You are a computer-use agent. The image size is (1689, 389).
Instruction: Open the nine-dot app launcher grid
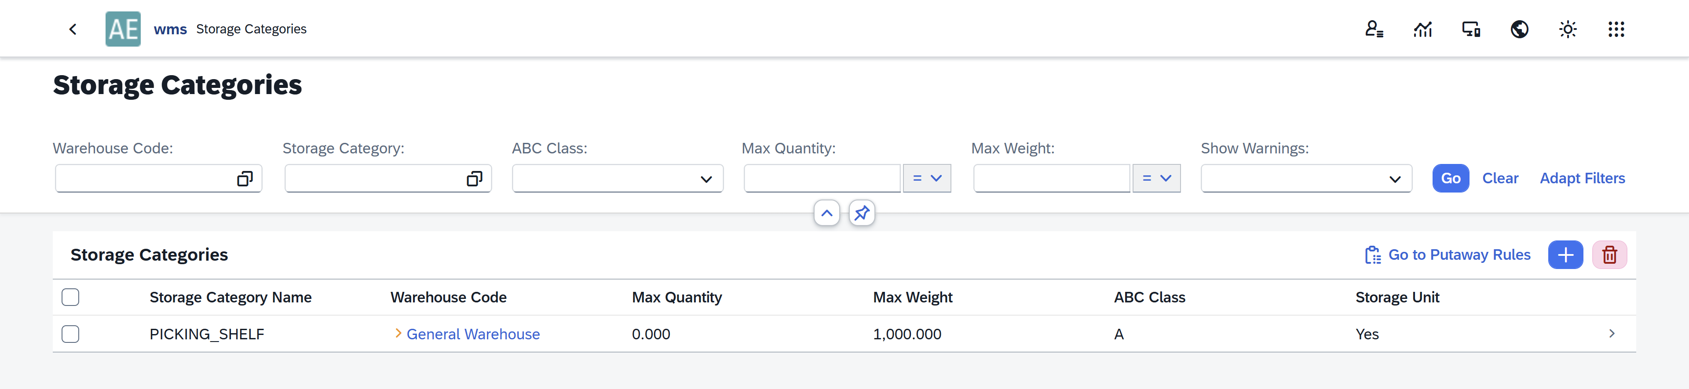pos(1616,29)
